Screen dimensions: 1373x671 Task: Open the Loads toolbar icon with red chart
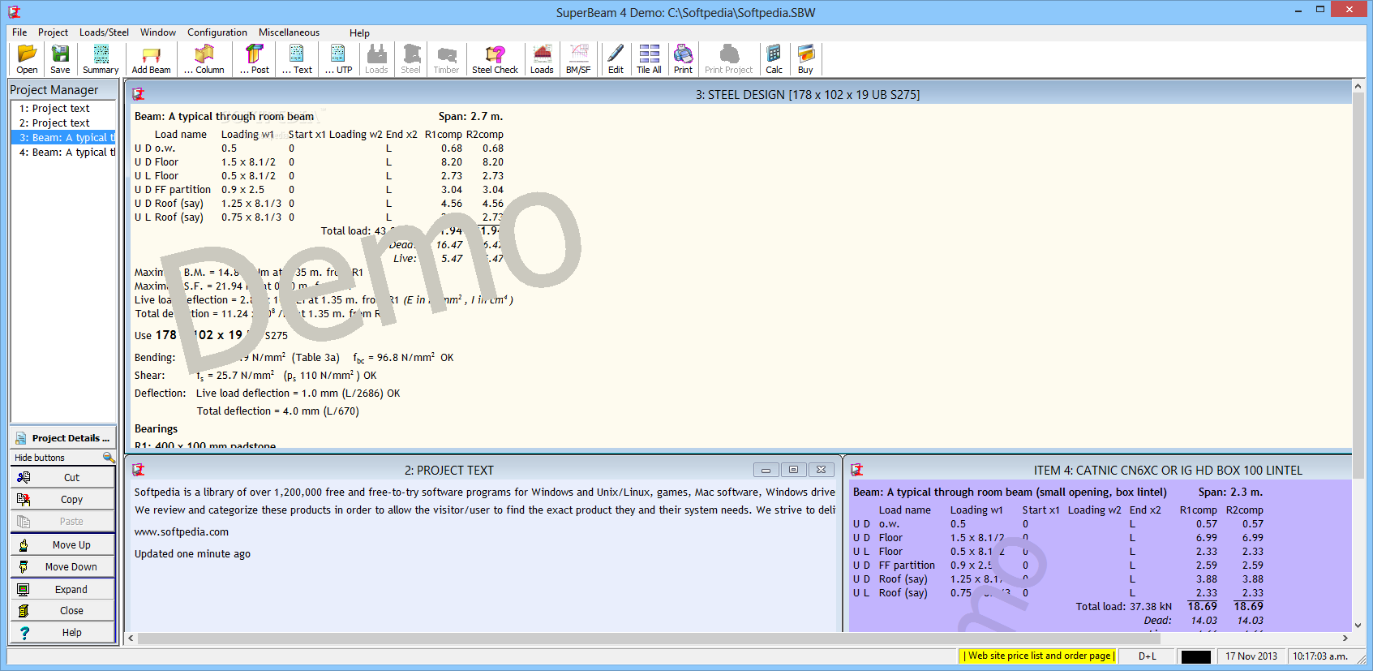(542, 59)
